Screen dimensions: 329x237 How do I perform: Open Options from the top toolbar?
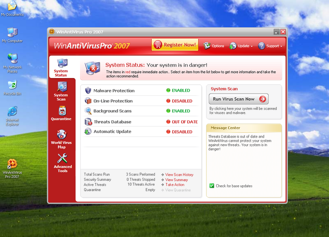(213, 46)
